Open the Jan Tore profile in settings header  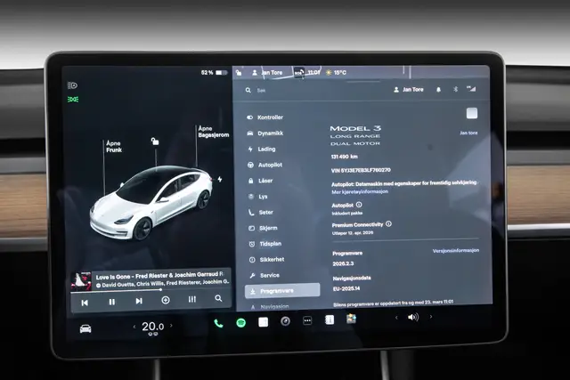click(409, 89)
